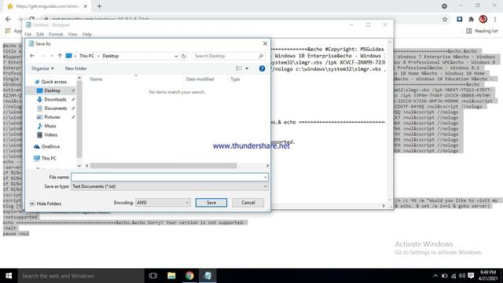Expand the File name history dropdown arrow
Screen dimensions: 503x283
point(266,177)
